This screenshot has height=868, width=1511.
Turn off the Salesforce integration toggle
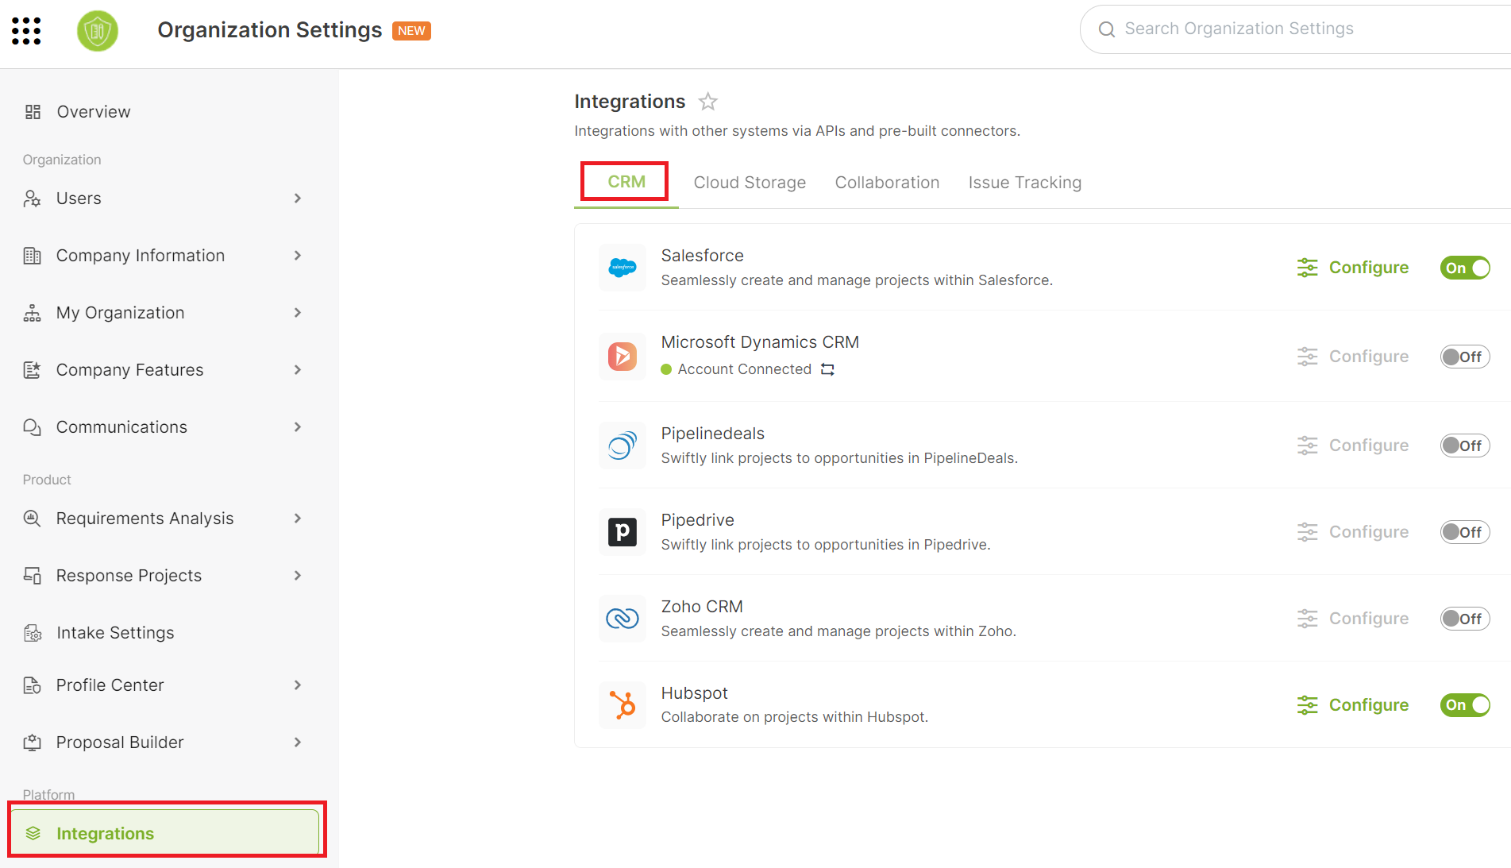pyautogui.click(x=1465, y=268)
